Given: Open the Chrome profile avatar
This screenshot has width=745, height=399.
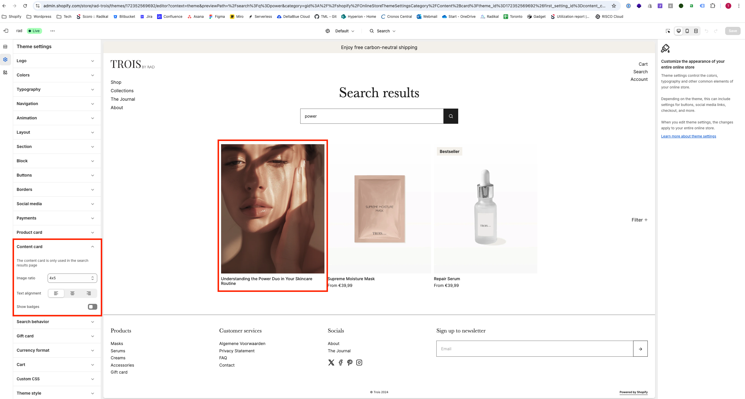Looking at the screenshot, I should (x=728, y=6).
